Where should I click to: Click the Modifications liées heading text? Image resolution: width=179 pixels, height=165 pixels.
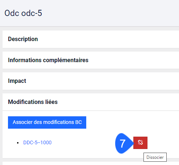pyautogui.click(x=33, y=102)
